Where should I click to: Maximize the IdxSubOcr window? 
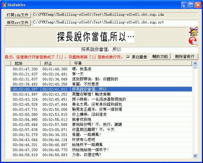[191, 5]
